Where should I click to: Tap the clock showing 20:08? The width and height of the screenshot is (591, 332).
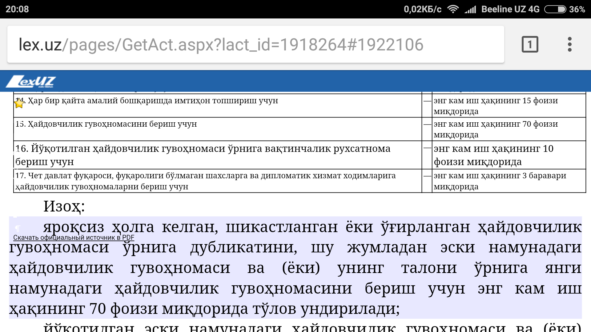coord(17,9)
